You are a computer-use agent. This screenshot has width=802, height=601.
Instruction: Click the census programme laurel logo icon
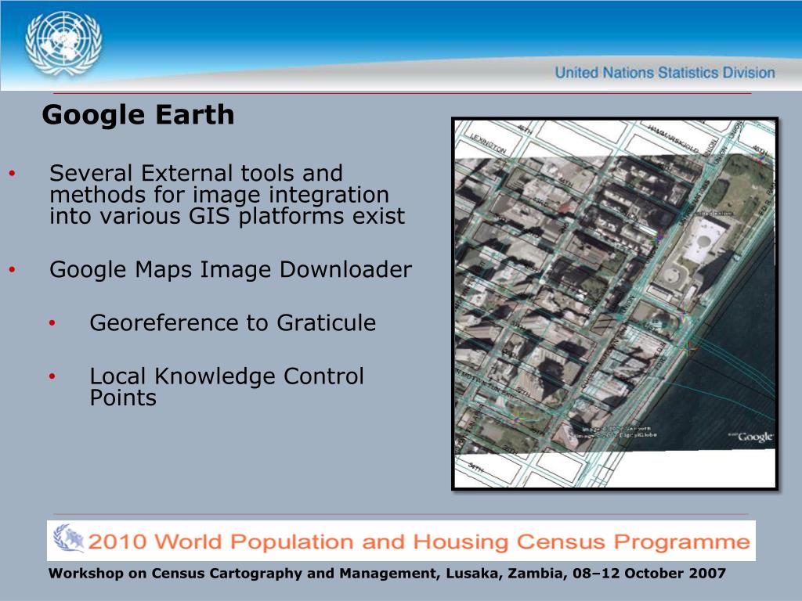69,538
